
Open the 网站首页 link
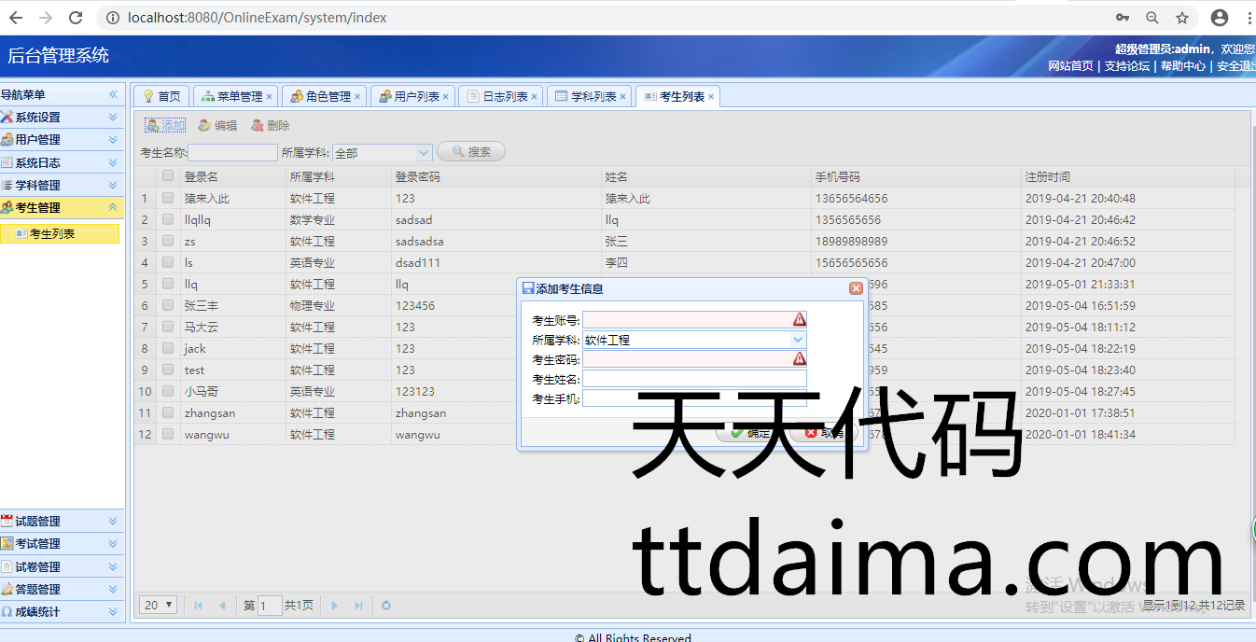click(x=1070, y=66)
